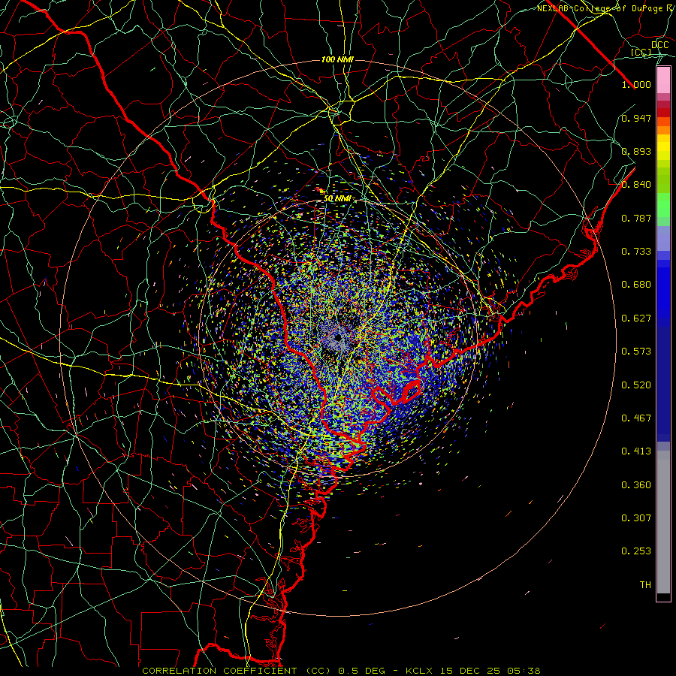676x676 pixels.
Task: Select the DCC label above the color scale
Action: [659, 45]
